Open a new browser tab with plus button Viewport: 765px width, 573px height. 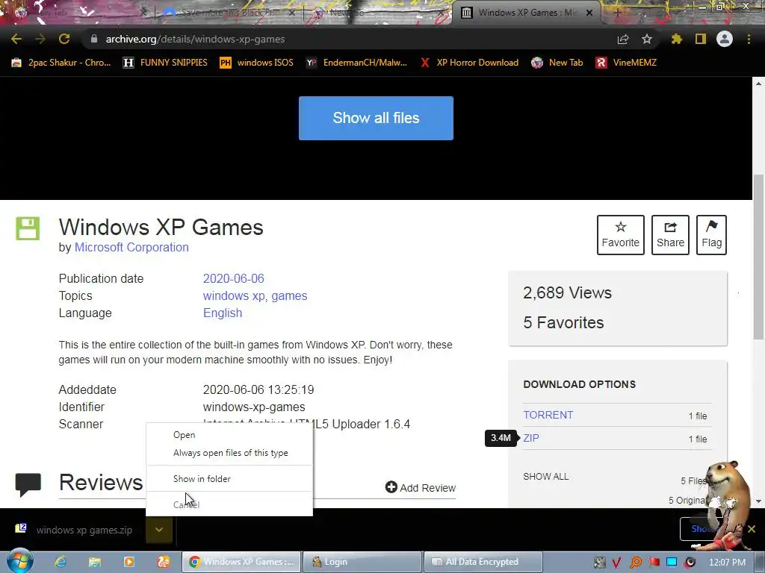coord(617,13)
